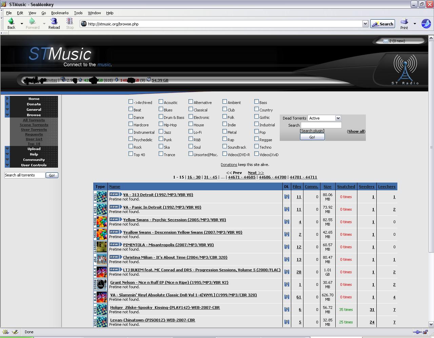Enable the Hip-Hop genre filter
This screenshot has height=338, width=434.
[x=161, y=124]
